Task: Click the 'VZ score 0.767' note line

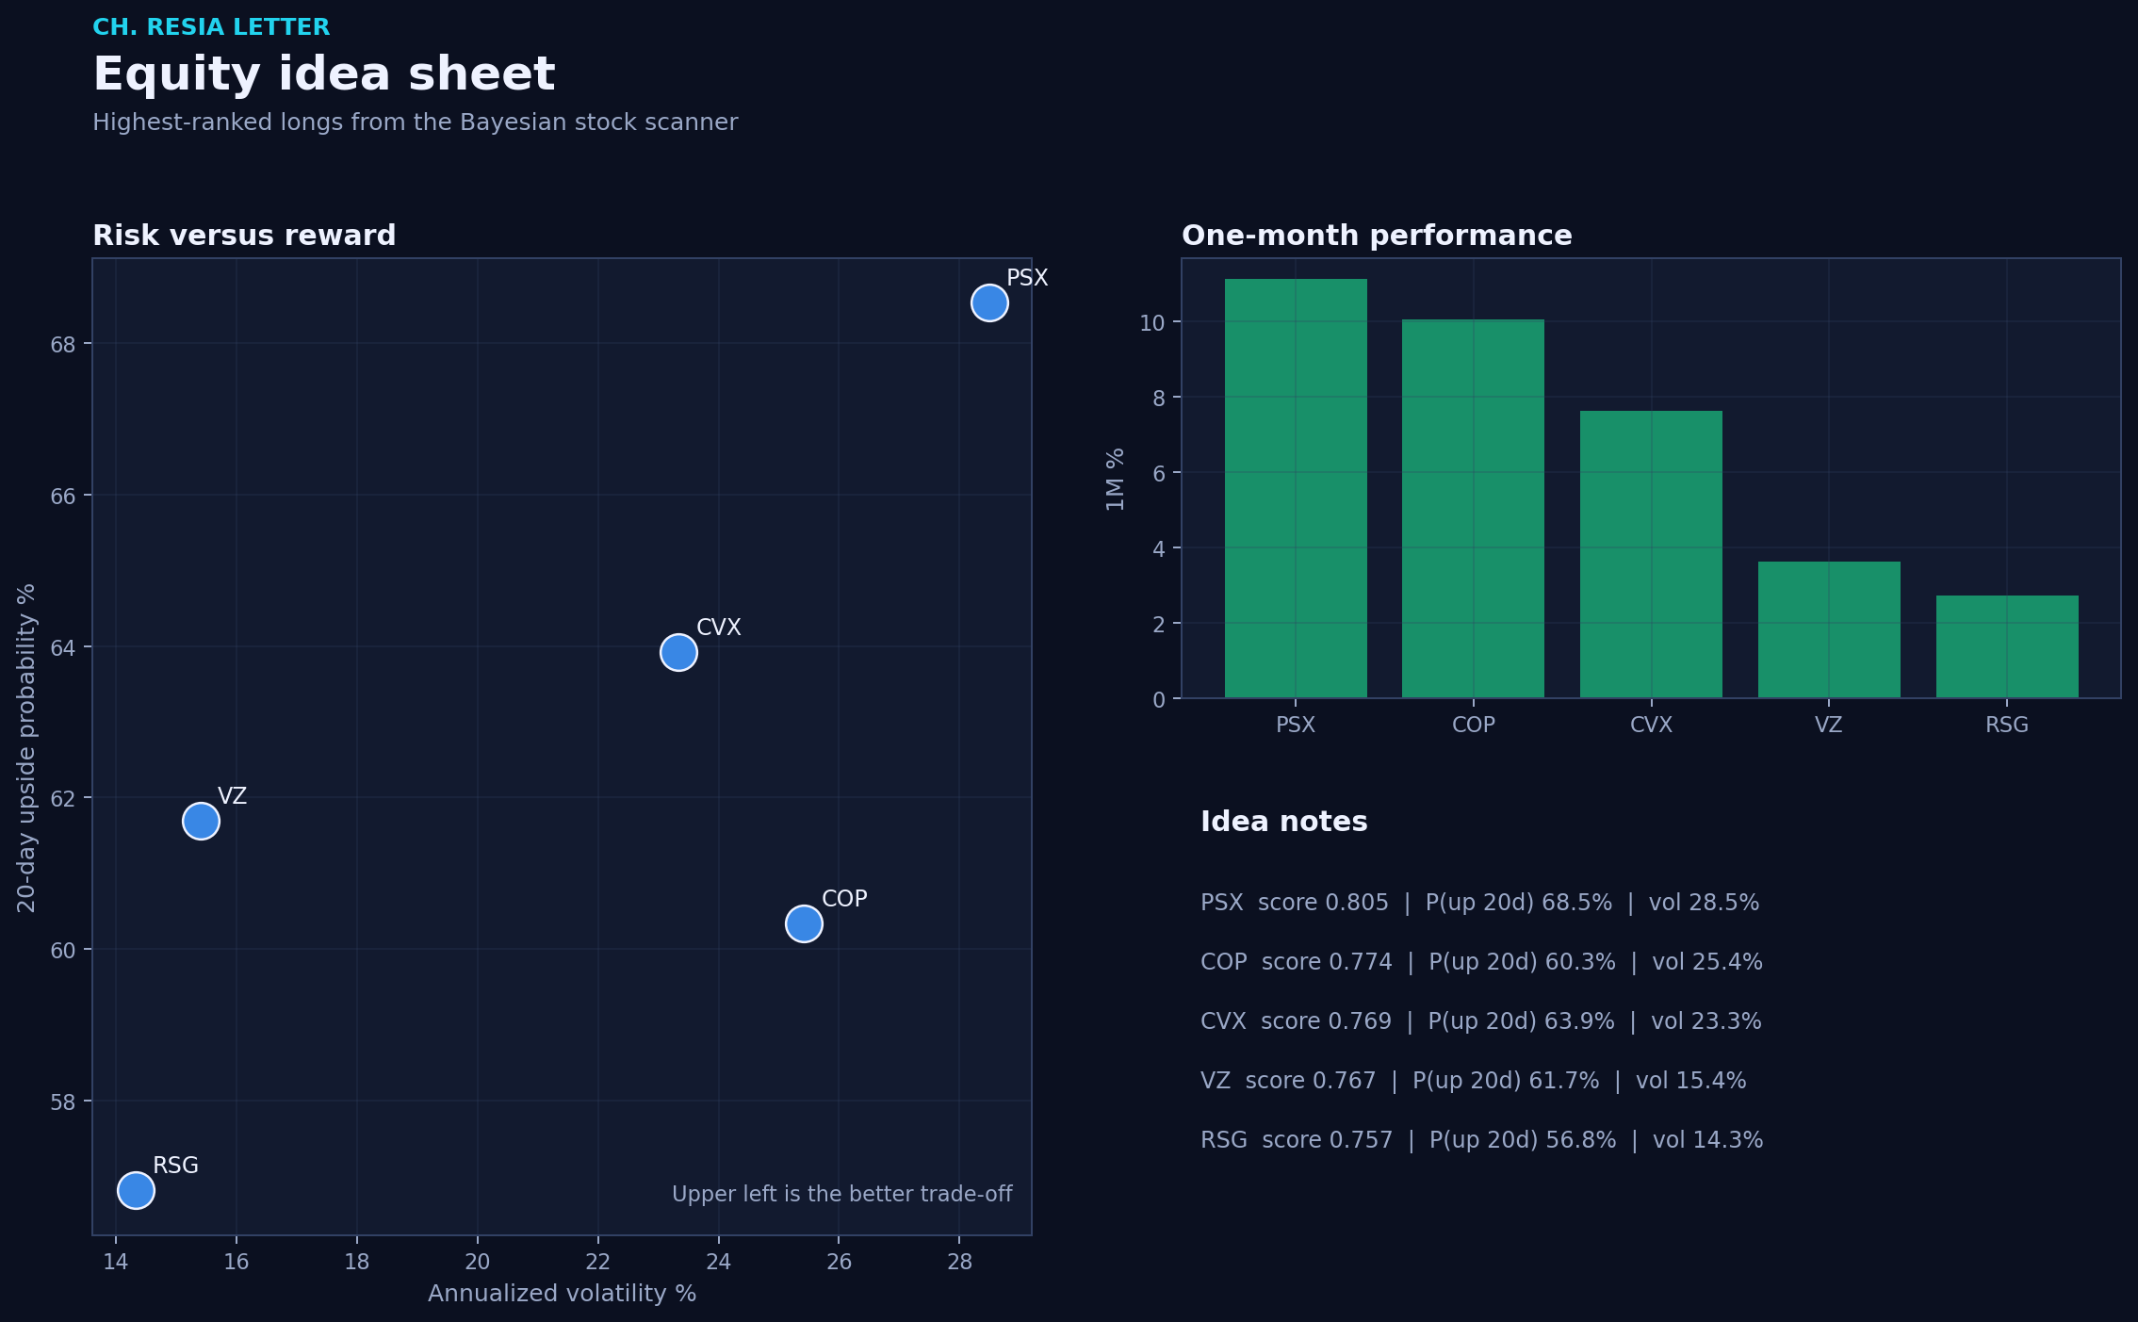Action: (1473, 1081)
